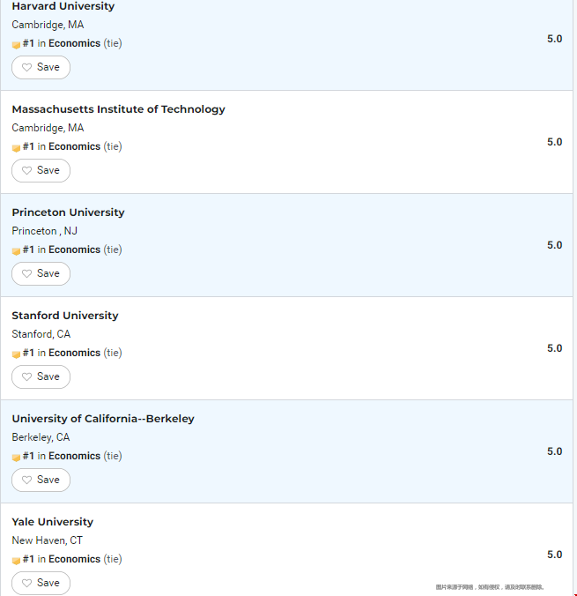Viewport: 577px width, 596px height.
Task: Click the heart icon in Stanford's Save button
Action: [26, 376]
